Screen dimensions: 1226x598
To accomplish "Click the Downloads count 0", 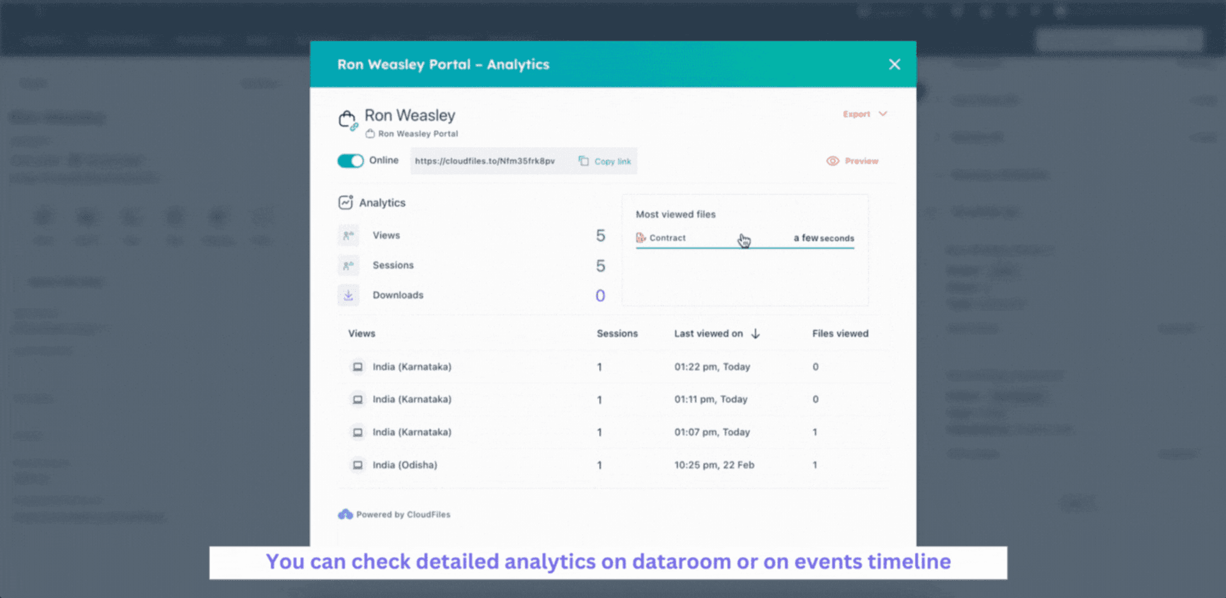I will (x=600, y=295).
